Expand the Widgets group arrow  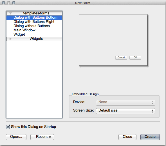[10, 39]
